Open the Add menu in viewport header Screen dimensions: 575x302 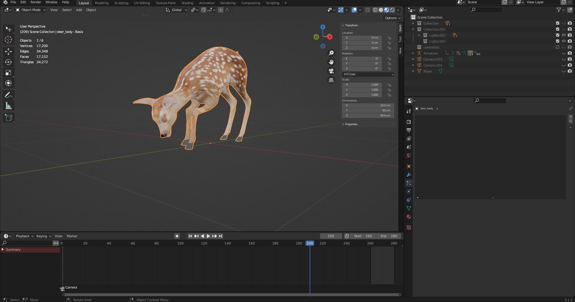[79, 10]
